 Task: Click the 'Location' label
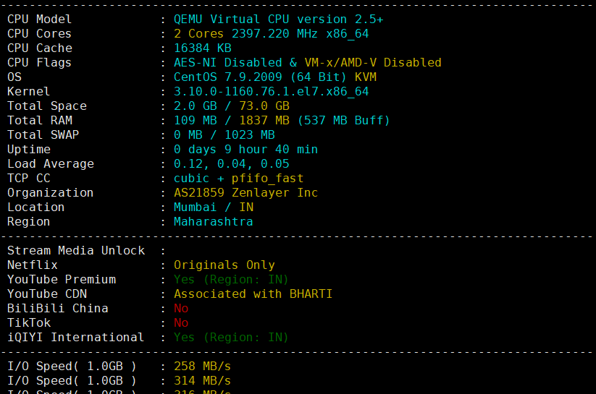coord(35,207)
